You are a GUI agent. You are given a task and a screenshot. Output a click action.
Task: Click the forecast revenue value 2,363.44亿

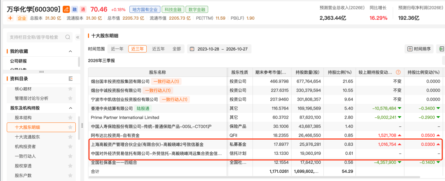333,18
